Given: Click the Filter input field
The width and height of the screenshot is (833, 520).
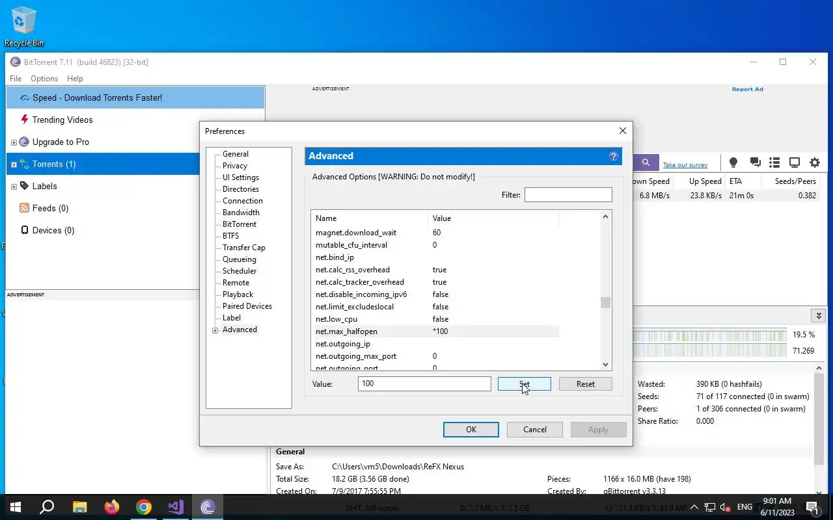Looking at the screenshot, I should (568, 194).
